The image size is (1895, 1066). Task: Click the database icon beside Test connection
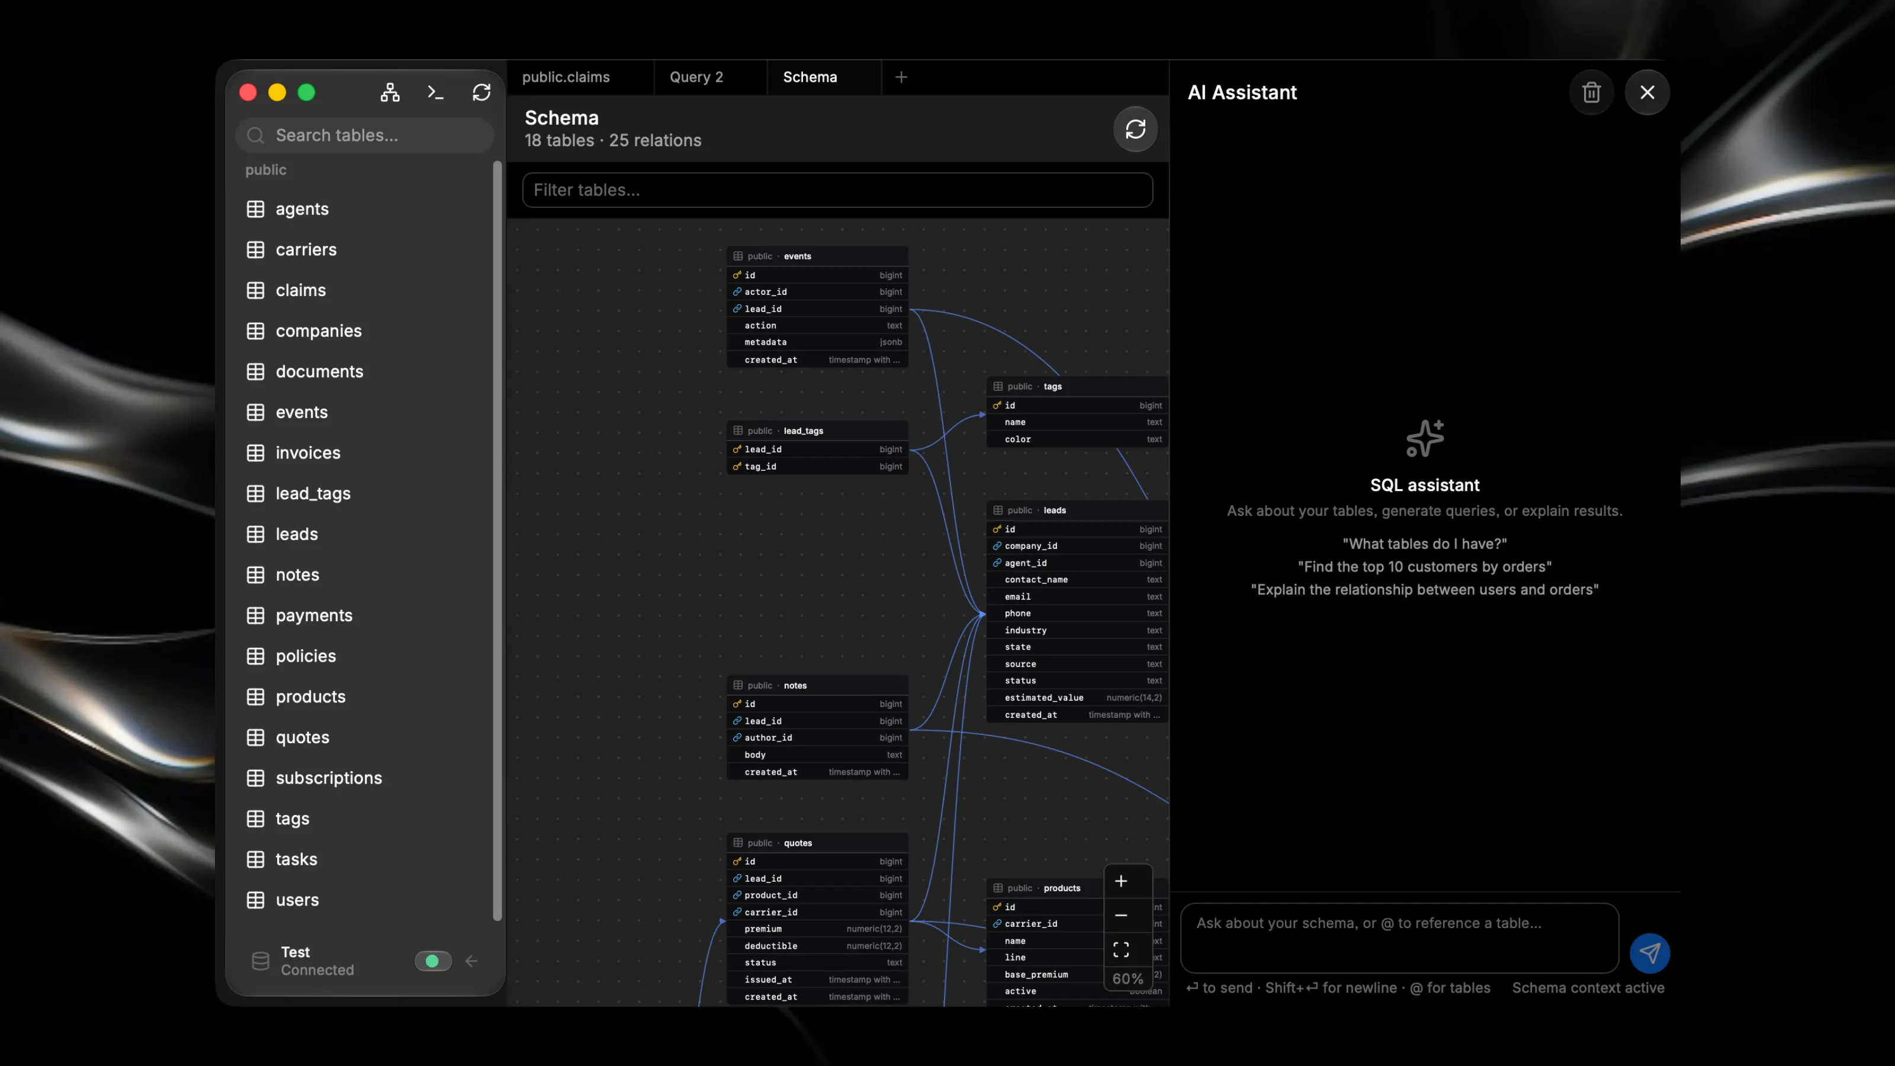(261, 961)
